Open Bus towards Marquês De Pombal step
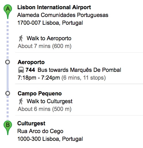This screenshot has height=148, width=143. (79, 70)
